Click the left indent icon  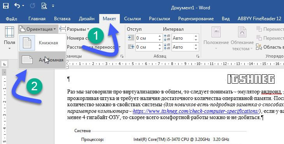[x=131, y=38]
